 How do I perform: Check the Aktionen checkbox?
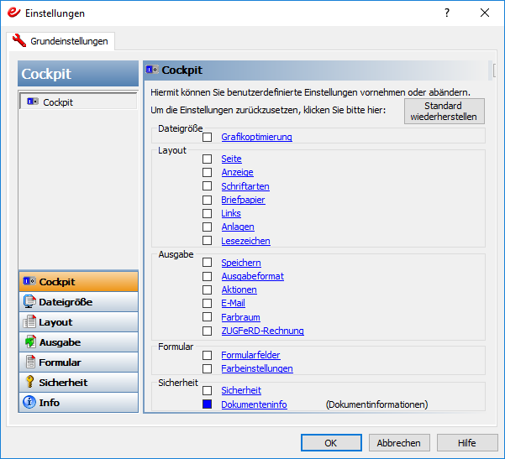point(207,289)
